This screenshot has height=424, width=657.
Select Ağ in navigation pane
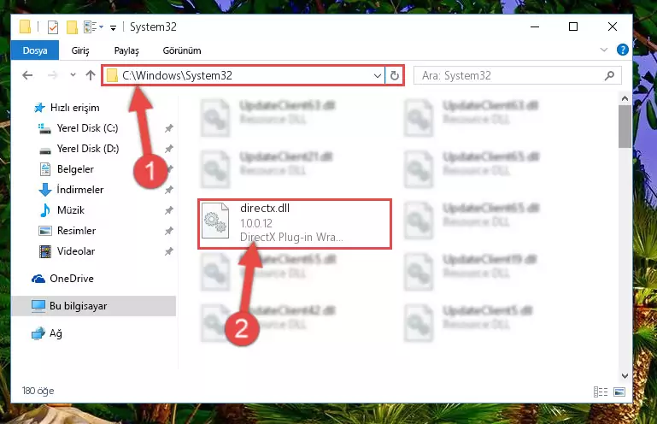pyautogui.click(x=56, y=333)
